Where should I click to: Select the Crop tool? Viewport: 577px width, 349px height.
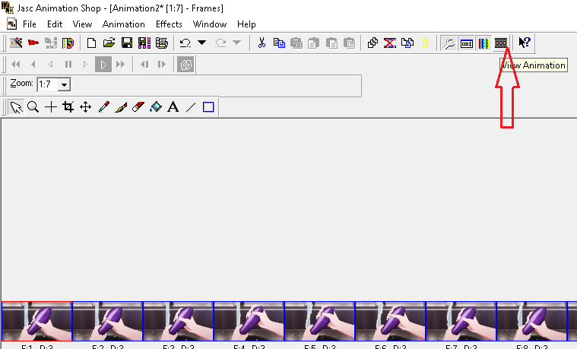[68, 107]
